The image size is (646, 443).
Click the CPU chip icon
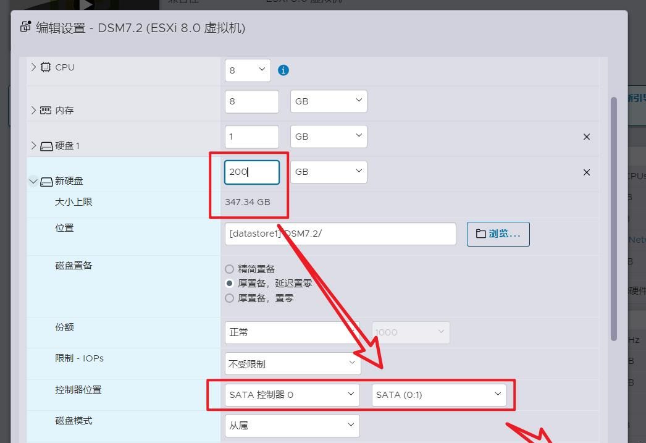coord(46,67)
